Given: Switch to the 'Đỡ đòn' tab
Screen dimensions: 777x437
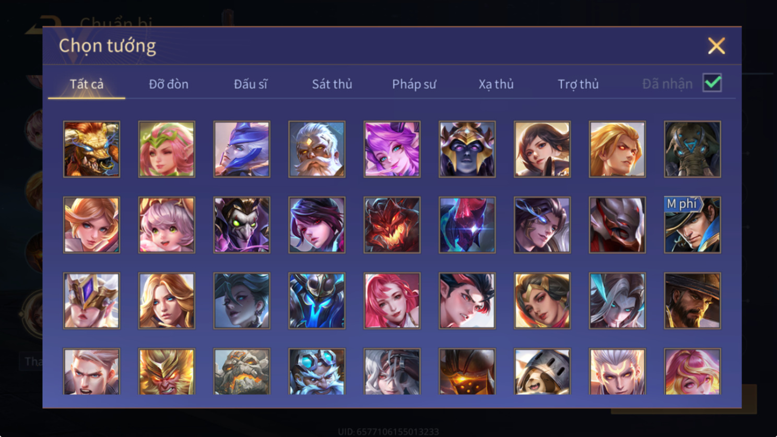Looking at the screenshot, I should (169, 84).
